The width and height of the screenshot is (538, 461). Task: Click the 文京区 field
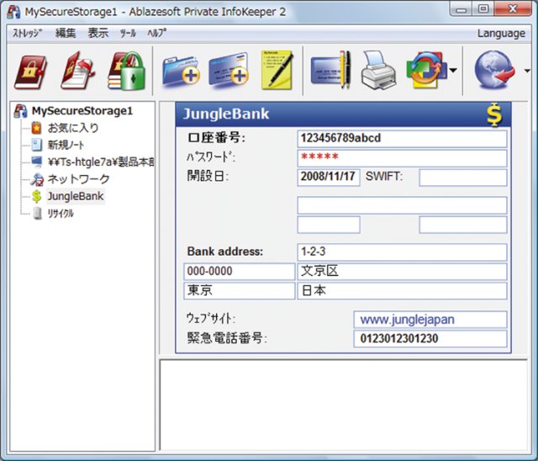click(402, 272)
